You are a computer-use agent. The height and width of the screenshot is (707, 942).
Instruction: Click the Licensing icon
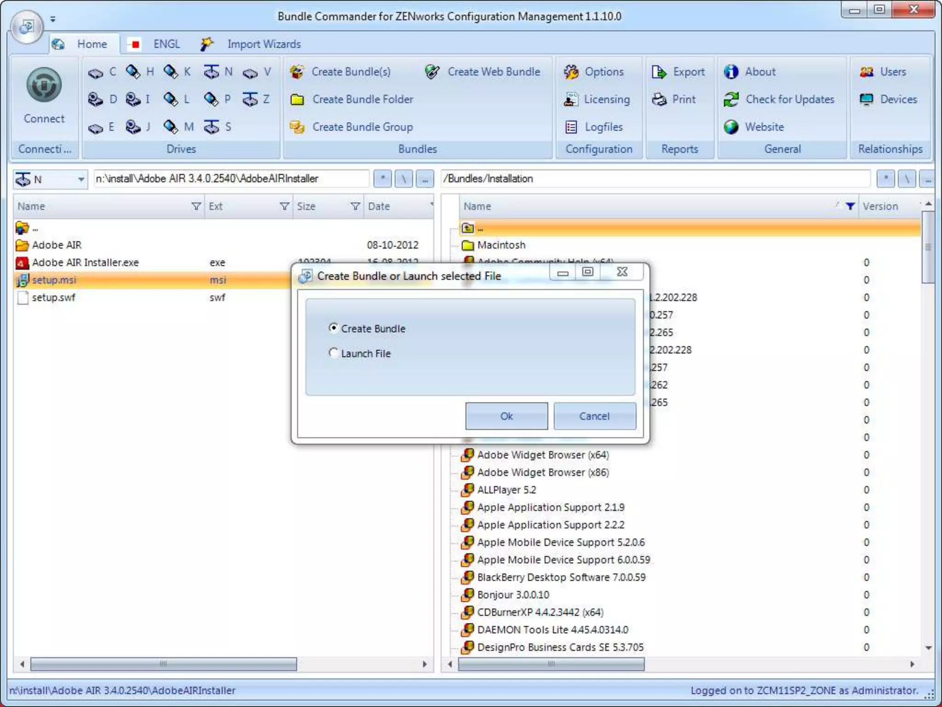pyautogui.click(x=571, y=99)
